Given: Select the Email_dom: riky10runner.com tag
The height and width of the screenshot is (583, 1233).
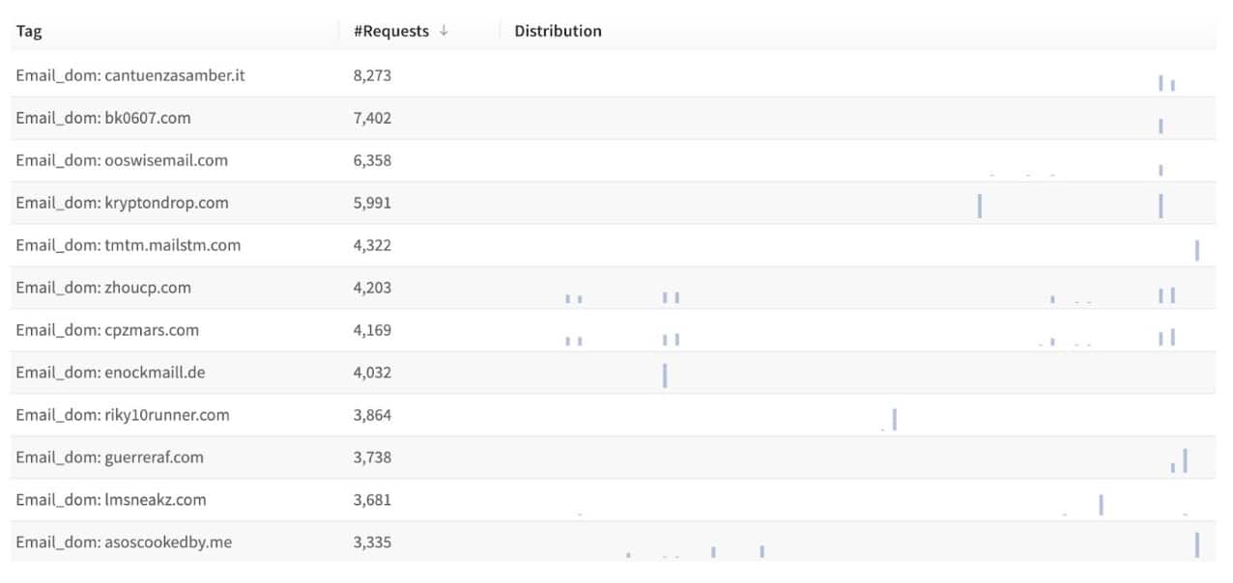Looking at the screenshot, I should (x=122, y=415).
